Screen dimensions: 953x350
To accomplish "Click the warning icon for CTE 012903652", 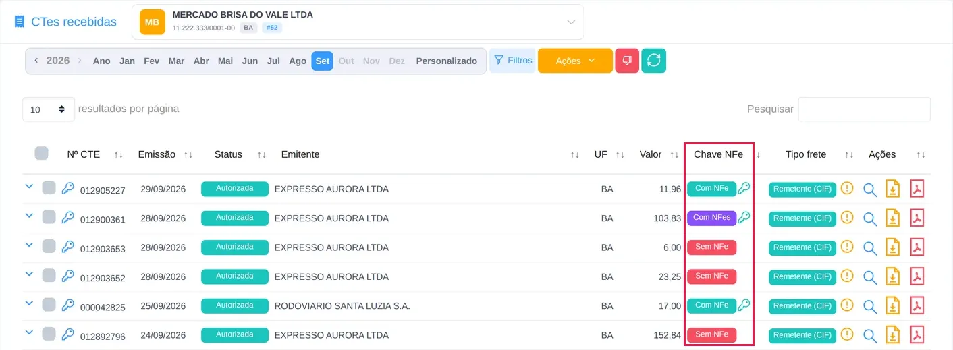I will pyautogui.click(x=847, y=276).
